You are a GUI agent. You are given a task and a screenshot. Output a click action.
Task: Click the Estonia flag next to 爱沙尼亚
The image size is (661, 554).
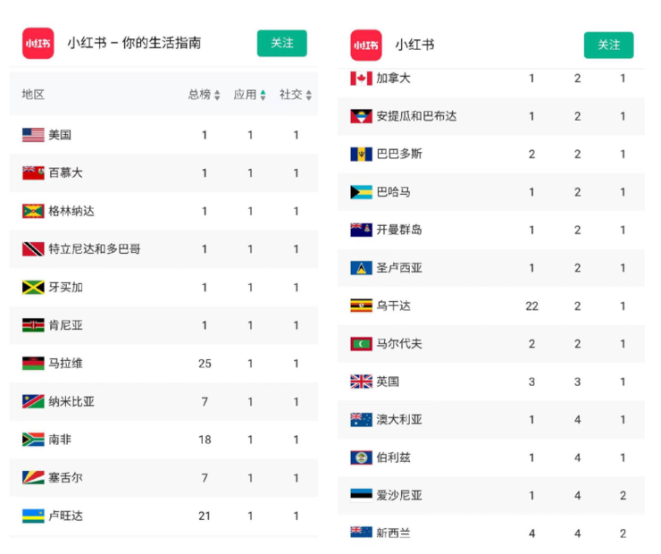click(x=361, y=495)
